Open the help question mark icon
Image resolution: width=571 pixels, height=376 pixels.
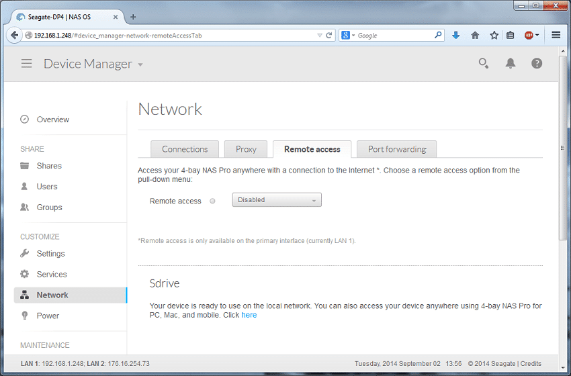pos(537,63)
